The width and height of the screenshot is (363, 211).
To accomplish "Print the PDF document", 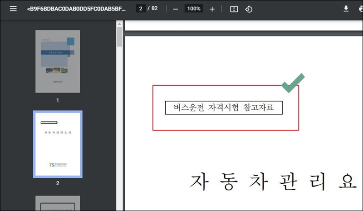I will [361, 9].
